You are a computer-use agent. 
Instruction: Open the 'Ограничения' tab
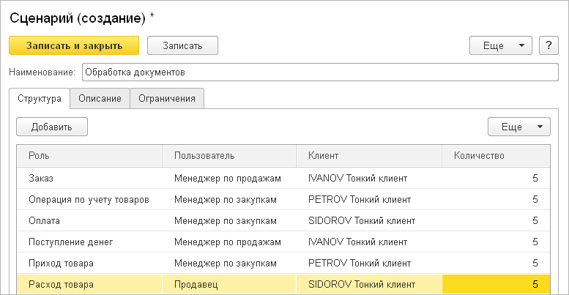167,99
